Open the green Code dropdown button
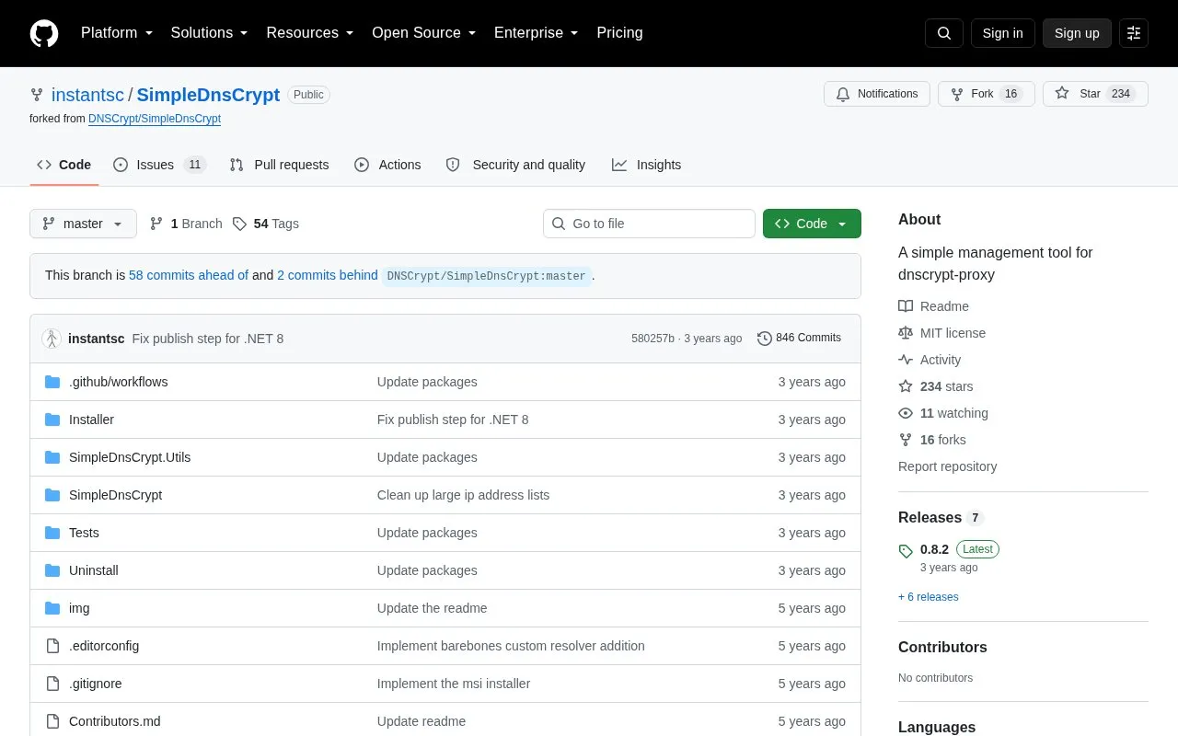This screenshot has height=736, width=1178. tap(812, 224)
